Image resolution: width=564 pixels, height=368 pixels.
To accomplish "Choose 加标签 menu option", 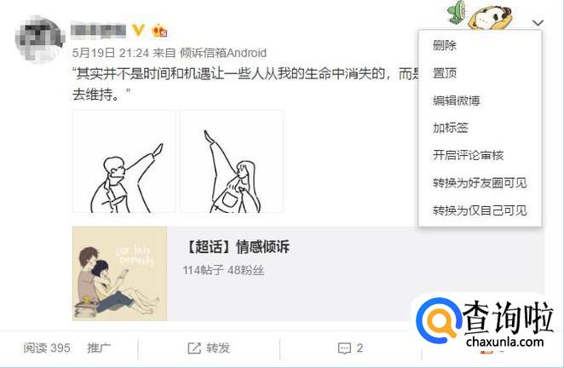I will pyautogui.click(x=451, y=128).
